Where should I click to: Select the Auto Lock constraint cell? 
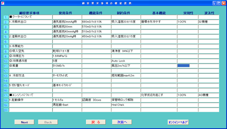tap(126, 61)
